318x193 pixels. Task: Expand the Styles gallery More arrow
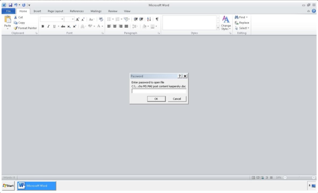218,28
